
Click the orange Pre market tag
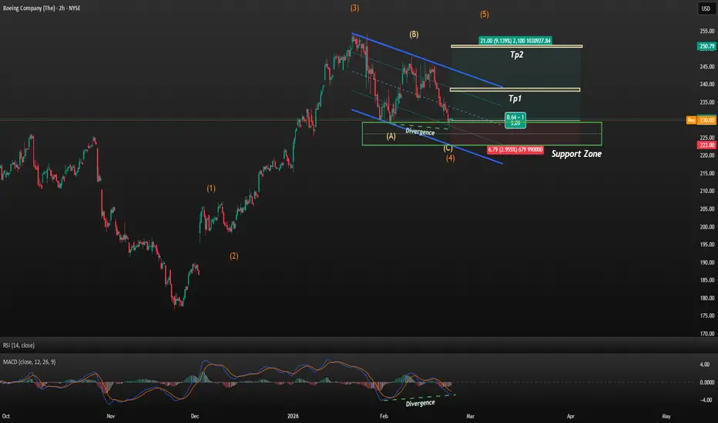tap(691, 120)
